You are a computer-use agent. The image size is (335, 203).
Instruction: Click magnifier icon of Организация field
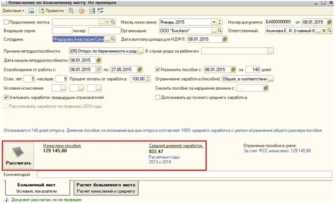(x=220, y=30)
